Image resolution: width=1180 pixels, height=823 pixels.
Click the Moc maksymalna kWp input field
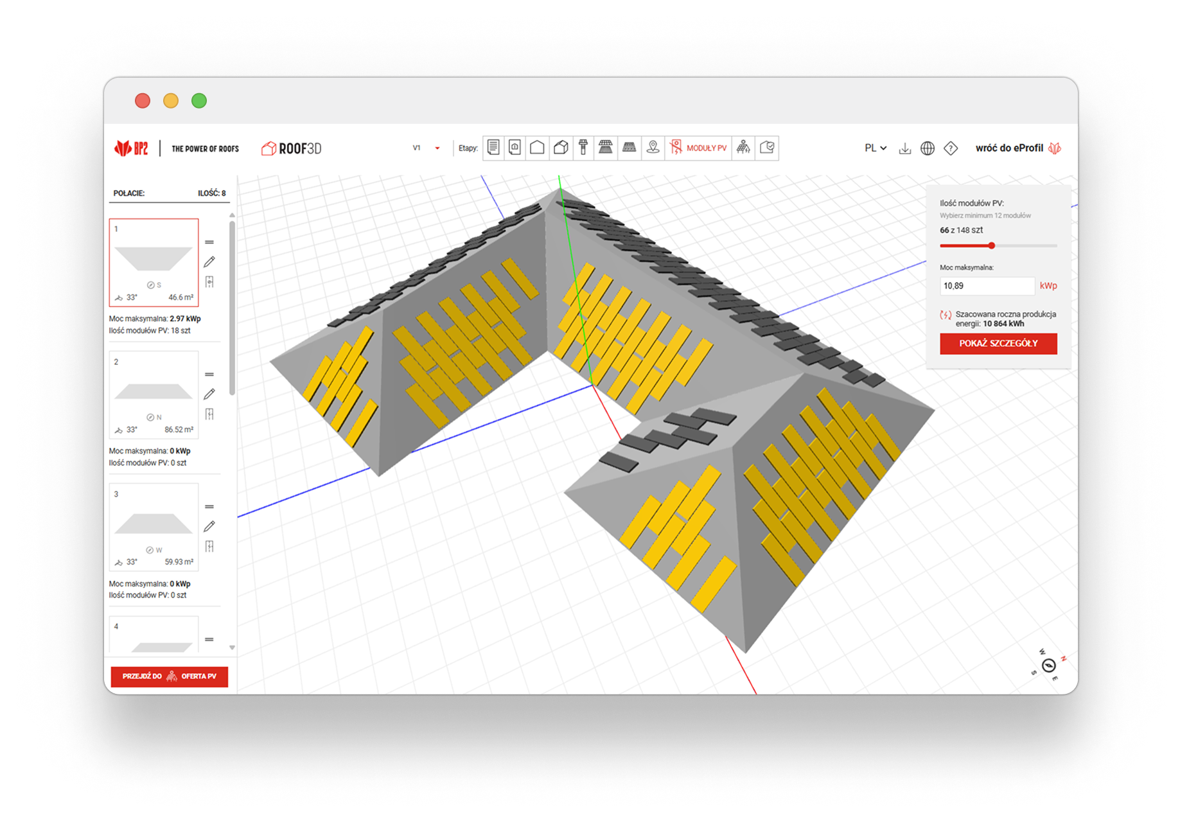point(987,286)
